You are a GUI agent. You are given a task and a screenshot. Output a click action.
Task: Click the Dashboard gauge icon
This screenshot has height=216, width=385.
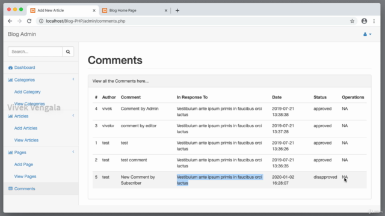[x=10, y=68]
